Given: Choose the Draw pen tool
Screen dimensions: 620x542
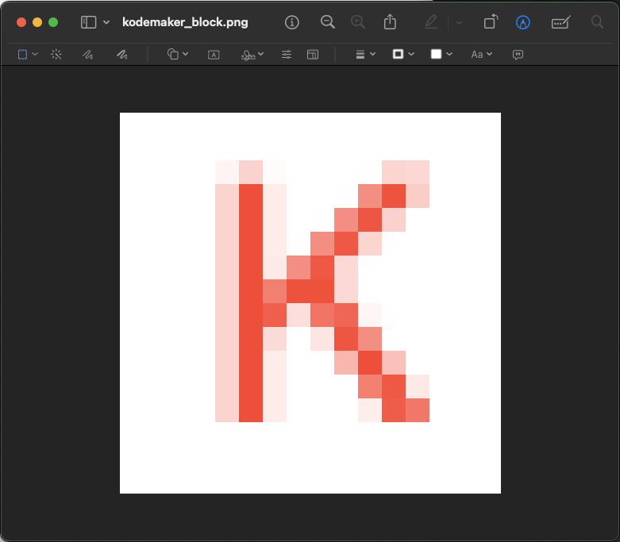Looking at the screenshot, I should pyautogui.click(x=121, y=55).
